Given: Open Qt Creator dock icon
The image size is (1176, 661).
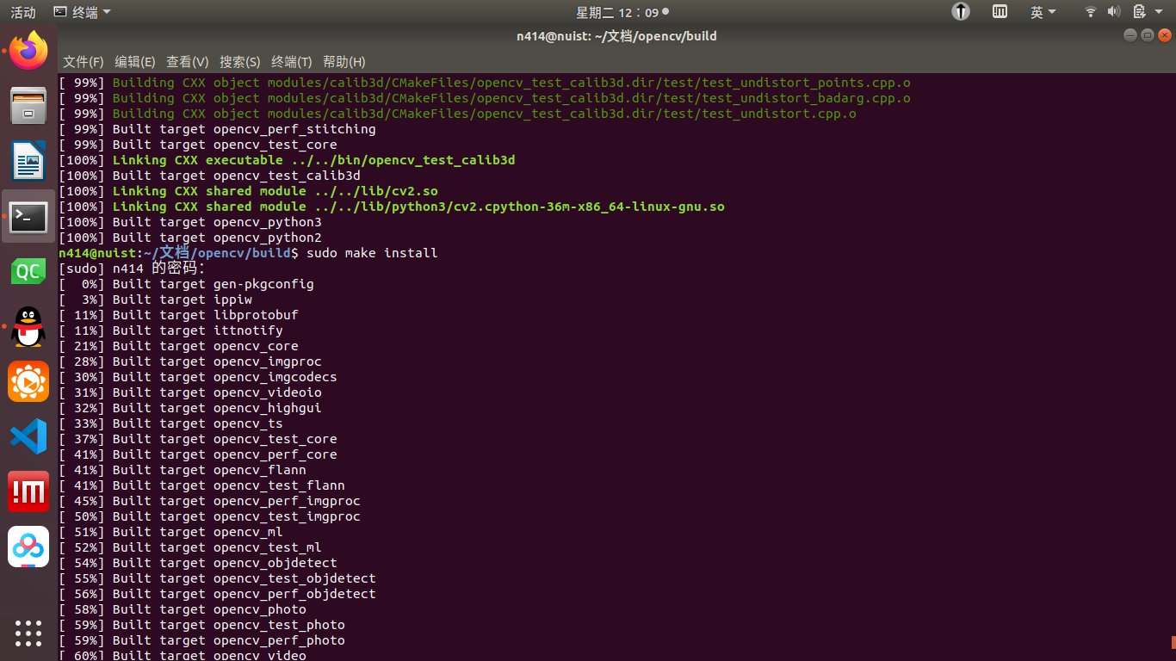Looking at the screenshot, I should [28, 272].
